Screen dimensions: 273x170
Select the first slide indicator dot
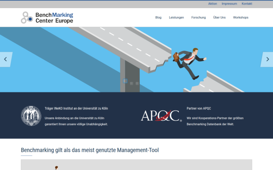coord(125,81)
